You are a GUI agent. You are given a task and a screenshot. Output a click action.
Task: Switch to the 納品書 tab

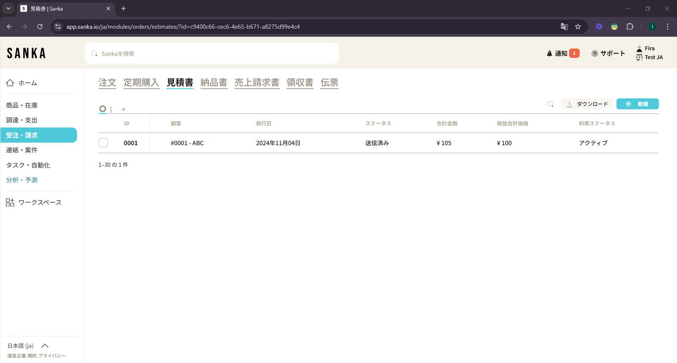(x=214, y=83)
